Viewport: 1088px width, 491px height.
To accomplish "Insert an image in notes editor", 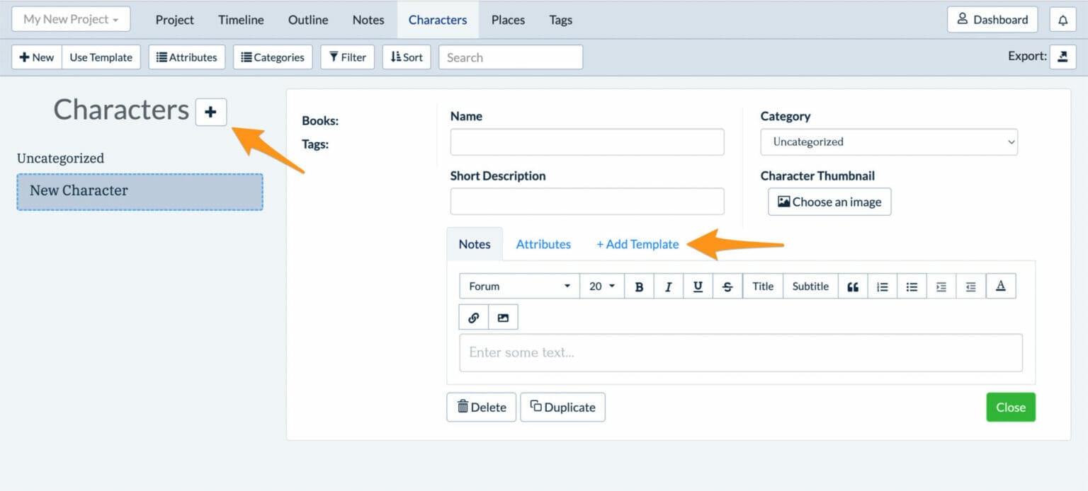I will 503,318.
